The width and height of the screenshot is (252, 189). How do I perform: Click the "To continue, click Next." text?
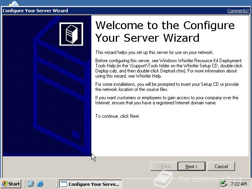117,116
